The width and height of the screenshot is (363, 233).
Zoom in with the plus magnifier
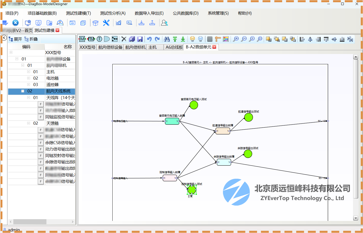tap(236, 39)
